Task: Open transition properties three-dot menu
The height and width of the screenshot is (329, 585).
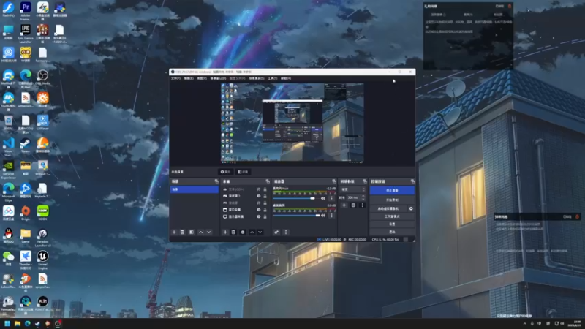Action: 362,205
